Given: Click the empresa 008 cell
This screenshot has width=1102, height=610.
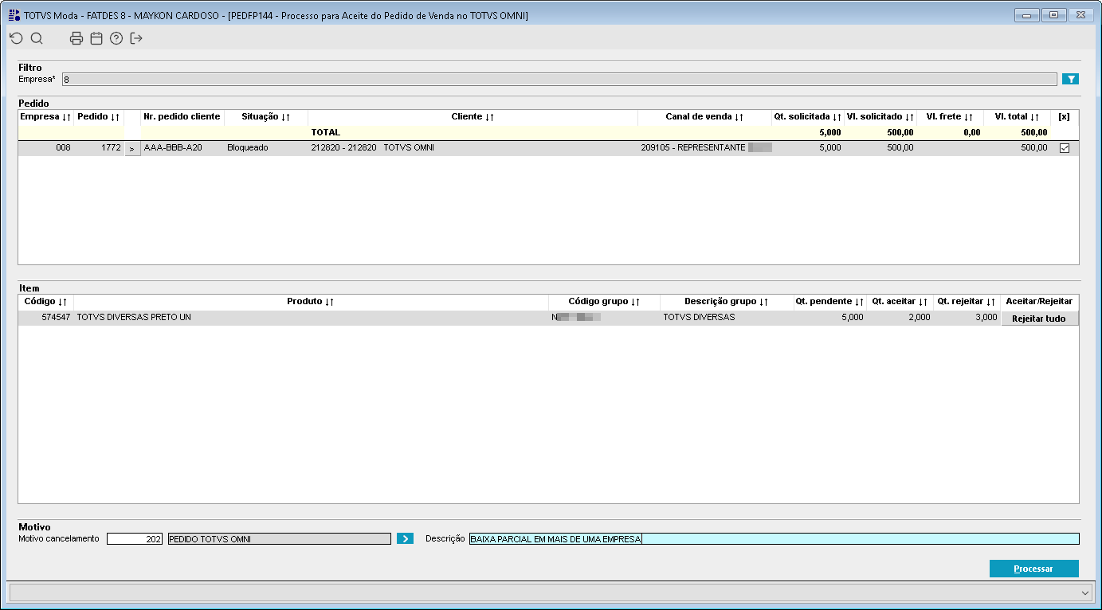Looking at the screenshot, I should point(45,148).
